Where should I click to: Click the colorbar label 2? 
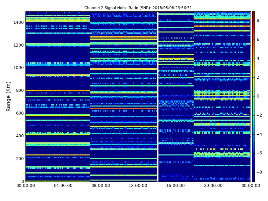pyautogui.click(x=258, y=77)
